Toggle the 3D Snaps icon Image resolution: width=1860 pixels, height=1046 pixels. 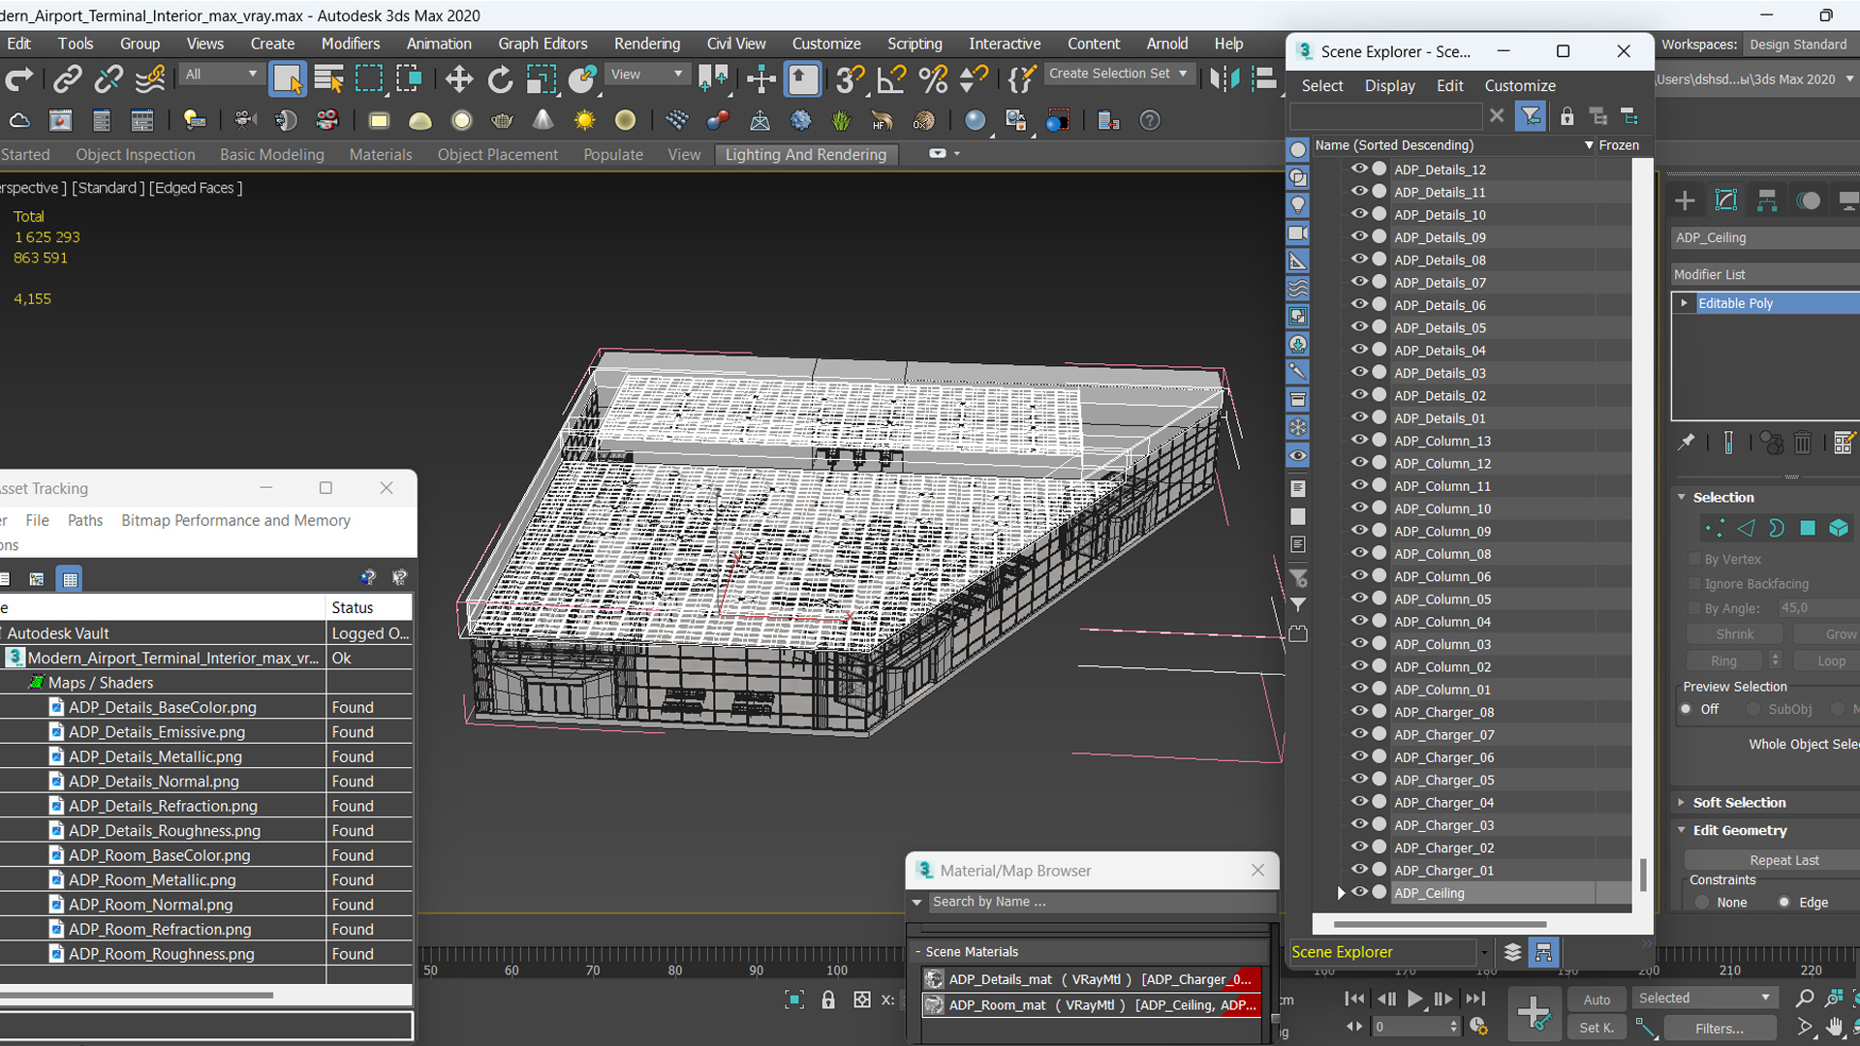(850, 79)
